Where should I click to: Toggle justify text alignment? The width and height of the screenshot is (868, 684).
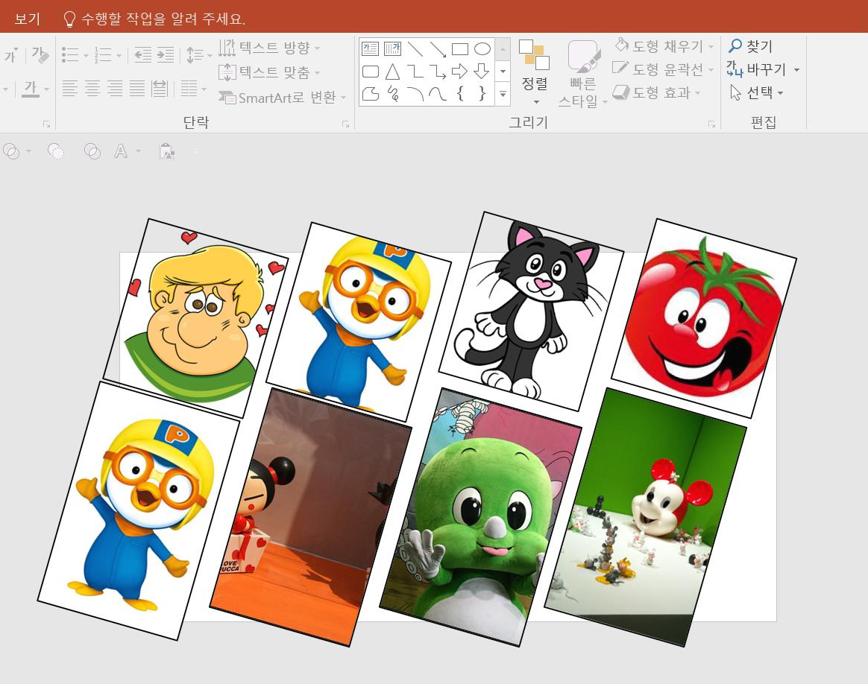pyautogui.click(x=137, y=88)
